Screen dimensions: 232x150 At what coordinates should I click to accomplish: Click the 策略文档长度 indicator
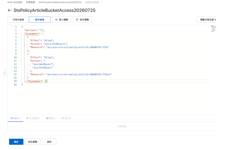[207, 20]
